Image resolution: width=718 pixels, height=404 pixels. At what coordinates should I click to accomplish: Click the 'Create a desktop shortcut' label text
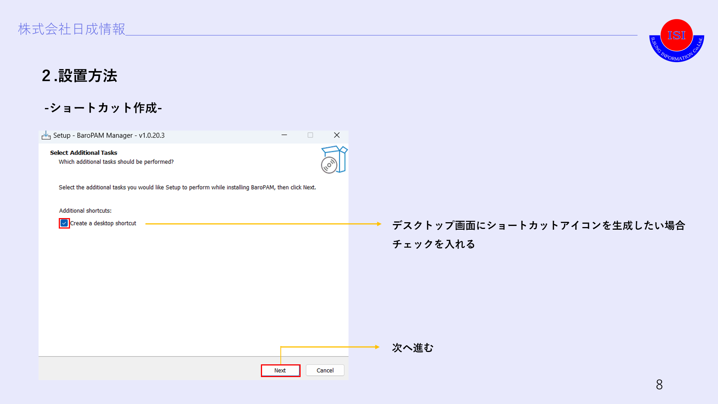click(x=103, y=223)
